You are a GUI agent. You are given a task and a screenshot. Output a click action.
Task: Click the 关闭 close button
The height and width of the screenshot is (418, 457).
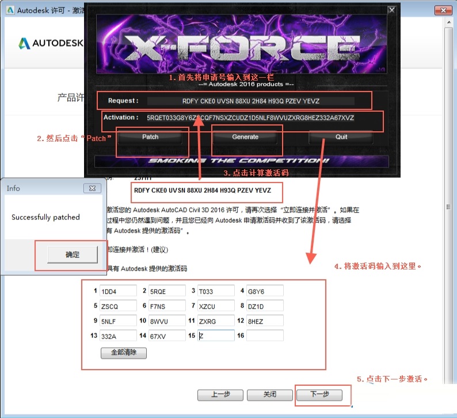[270, 395]
